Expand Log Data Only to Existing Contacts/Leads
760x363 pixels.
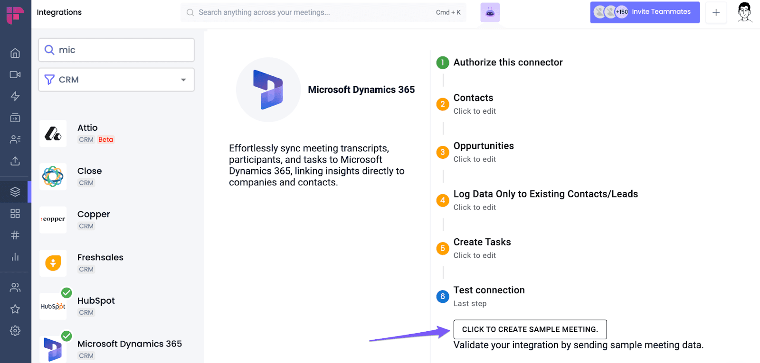pyautogui.click(x=546, y=194)
